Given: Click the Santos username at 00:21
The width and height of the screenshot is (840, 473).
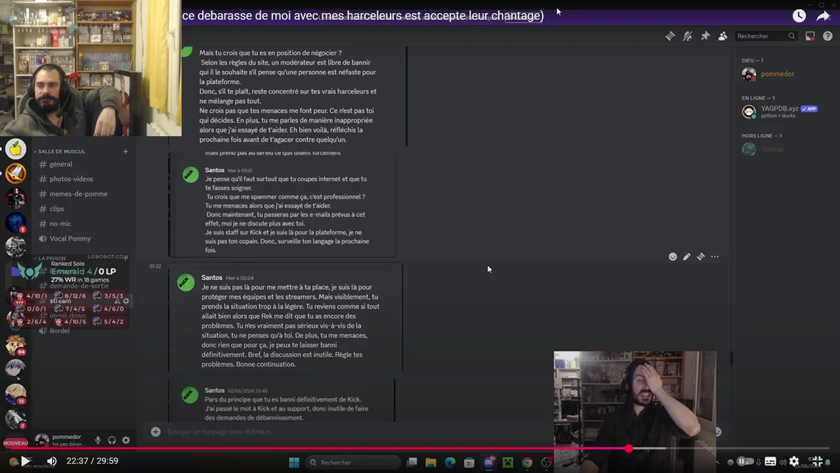Looking at the screenshot, I should (x=215, y=170).
